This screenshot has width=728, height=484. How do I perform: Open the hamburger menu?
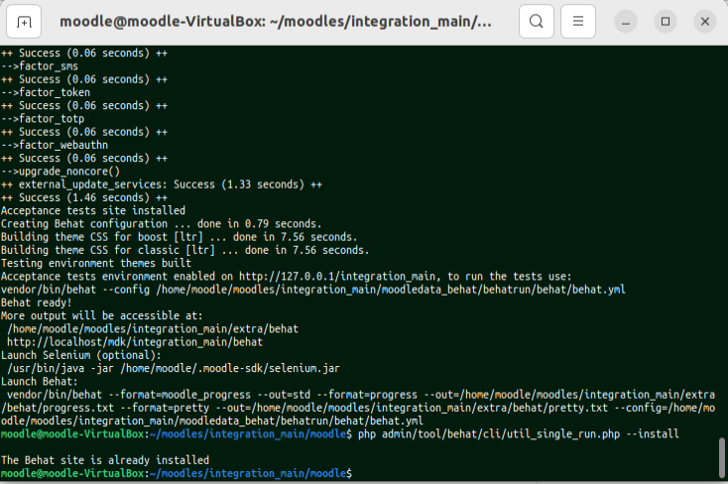tap(578, 22)
